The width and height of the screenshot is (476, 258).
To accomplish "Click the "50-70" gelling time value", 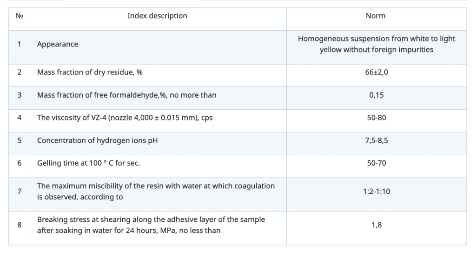I will pyautogui.click(x=376, y=163).
